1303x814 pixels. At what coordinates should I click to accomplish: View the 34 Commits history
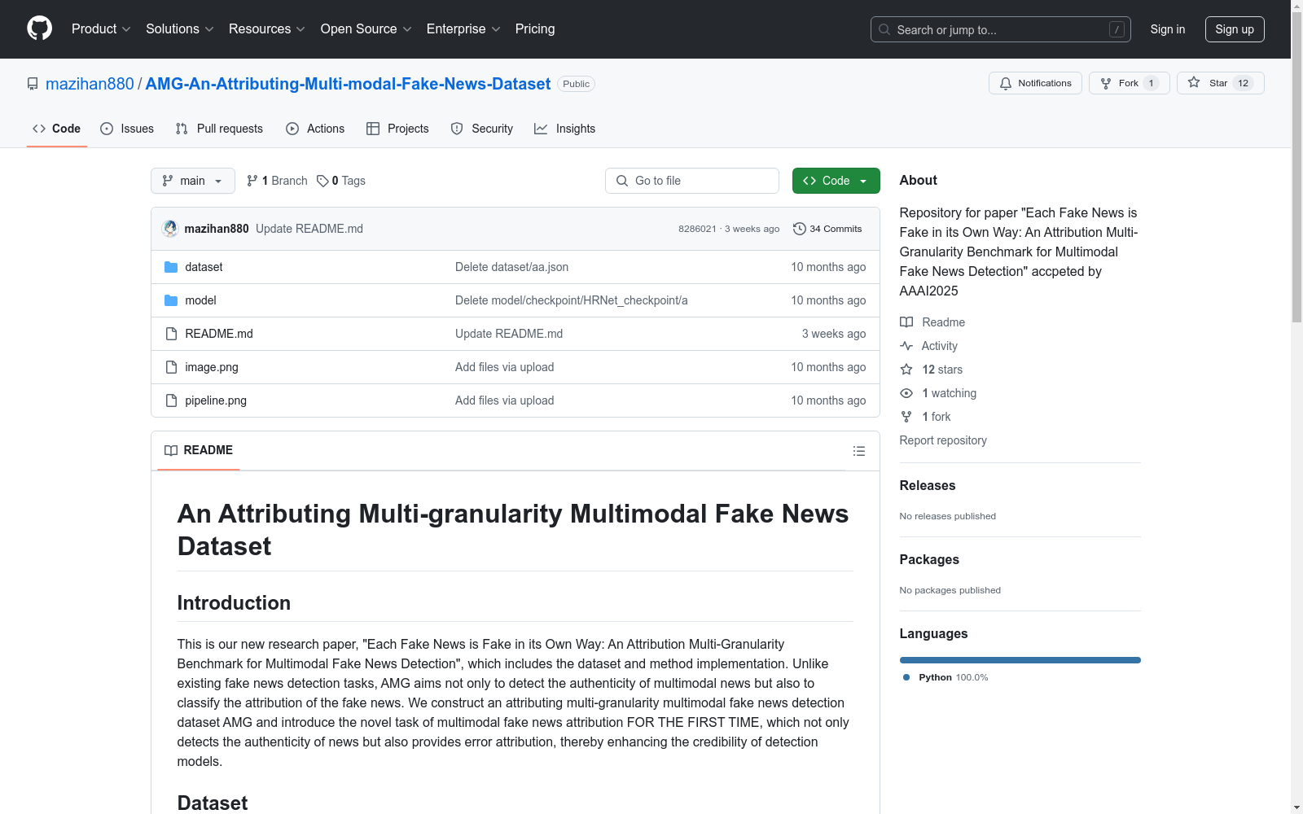point(827,229)
